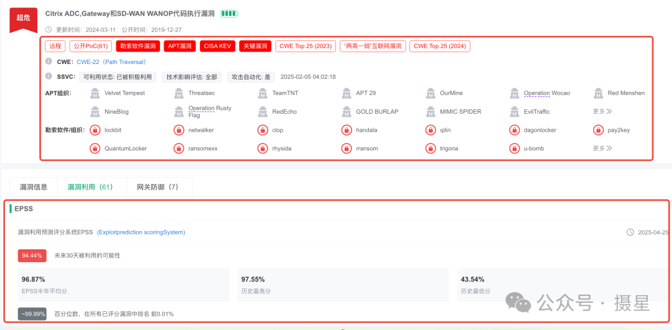Click the clock icon beside 2025-04-25
Screen dimensions: 672x330
pyautogui.click(x=630, y=232)
